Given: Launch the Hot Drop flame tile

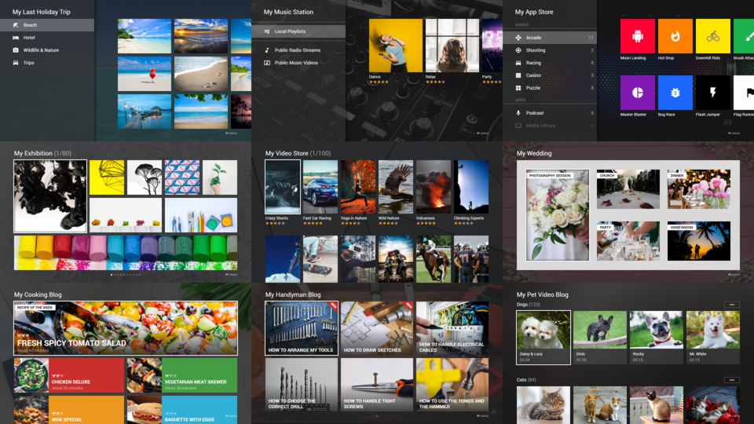Looking at the screenshot, I should point(675,36).
